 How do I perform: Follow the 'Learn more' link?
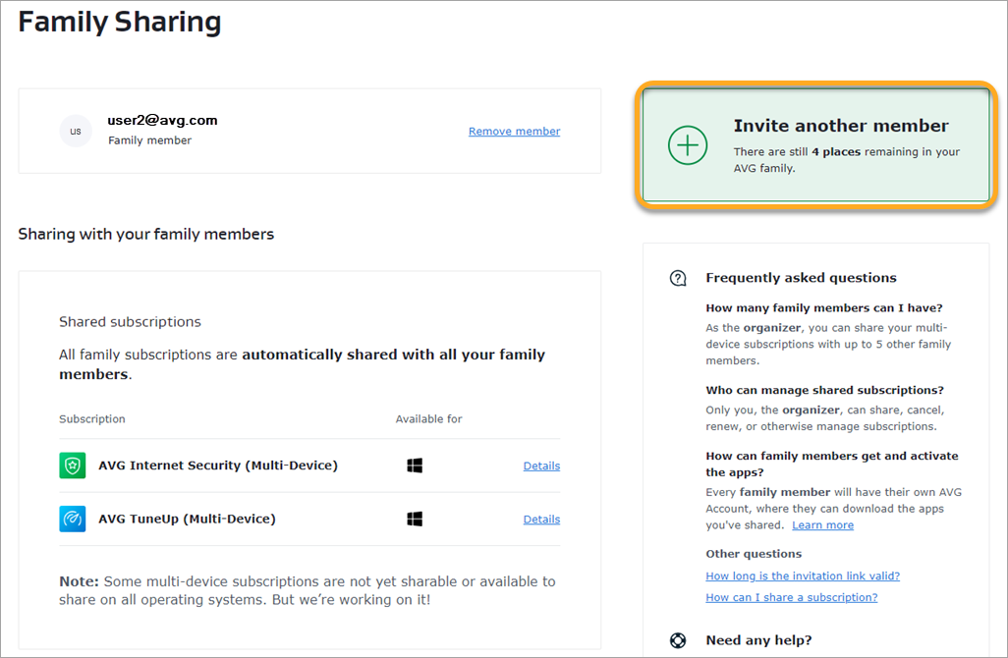822,525
